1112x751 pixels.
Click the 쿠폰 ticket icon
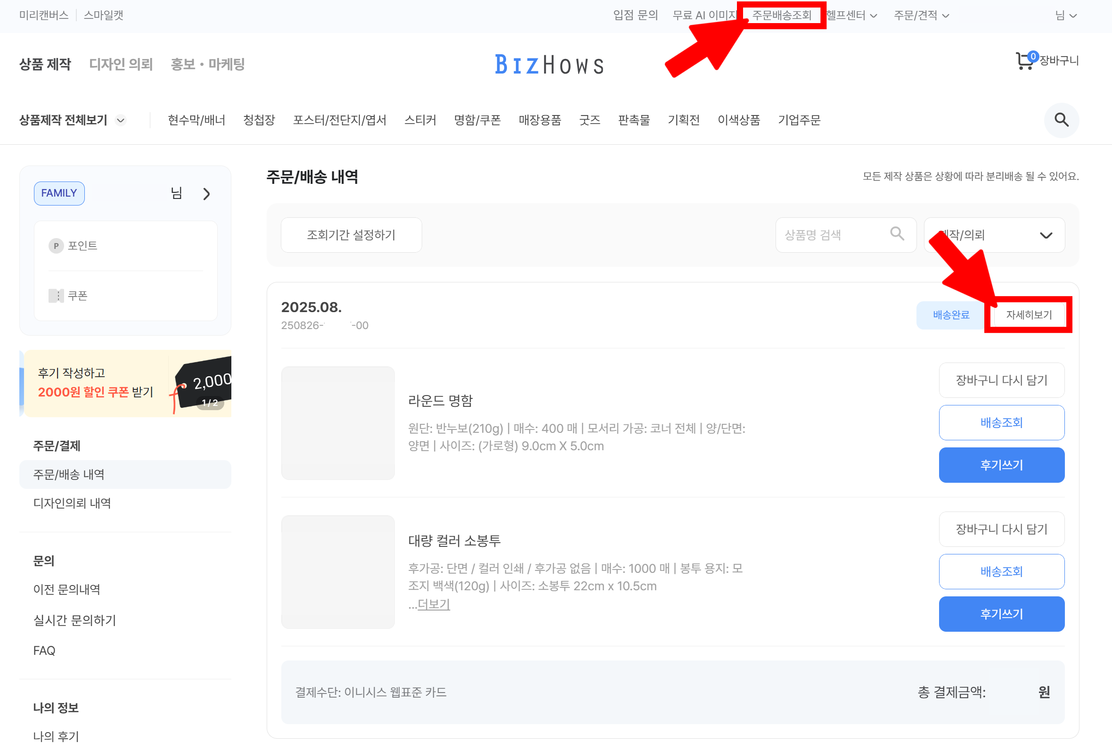pyautogui.click(x=56, y=296)
